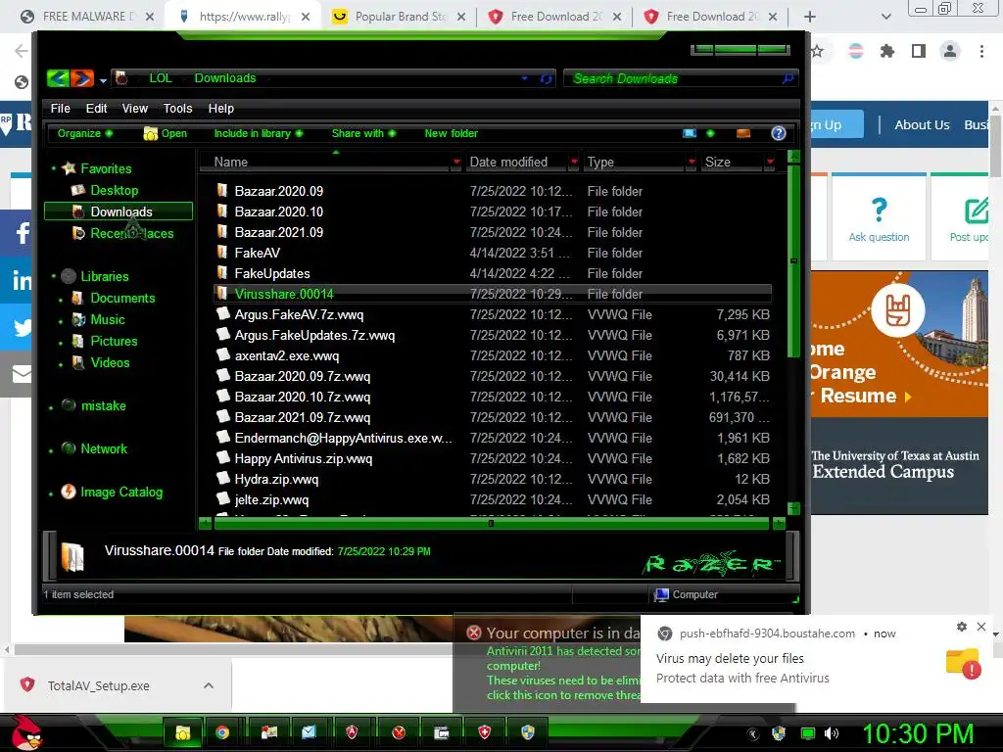
Task: Open the Pictures library
Action: 114,341
